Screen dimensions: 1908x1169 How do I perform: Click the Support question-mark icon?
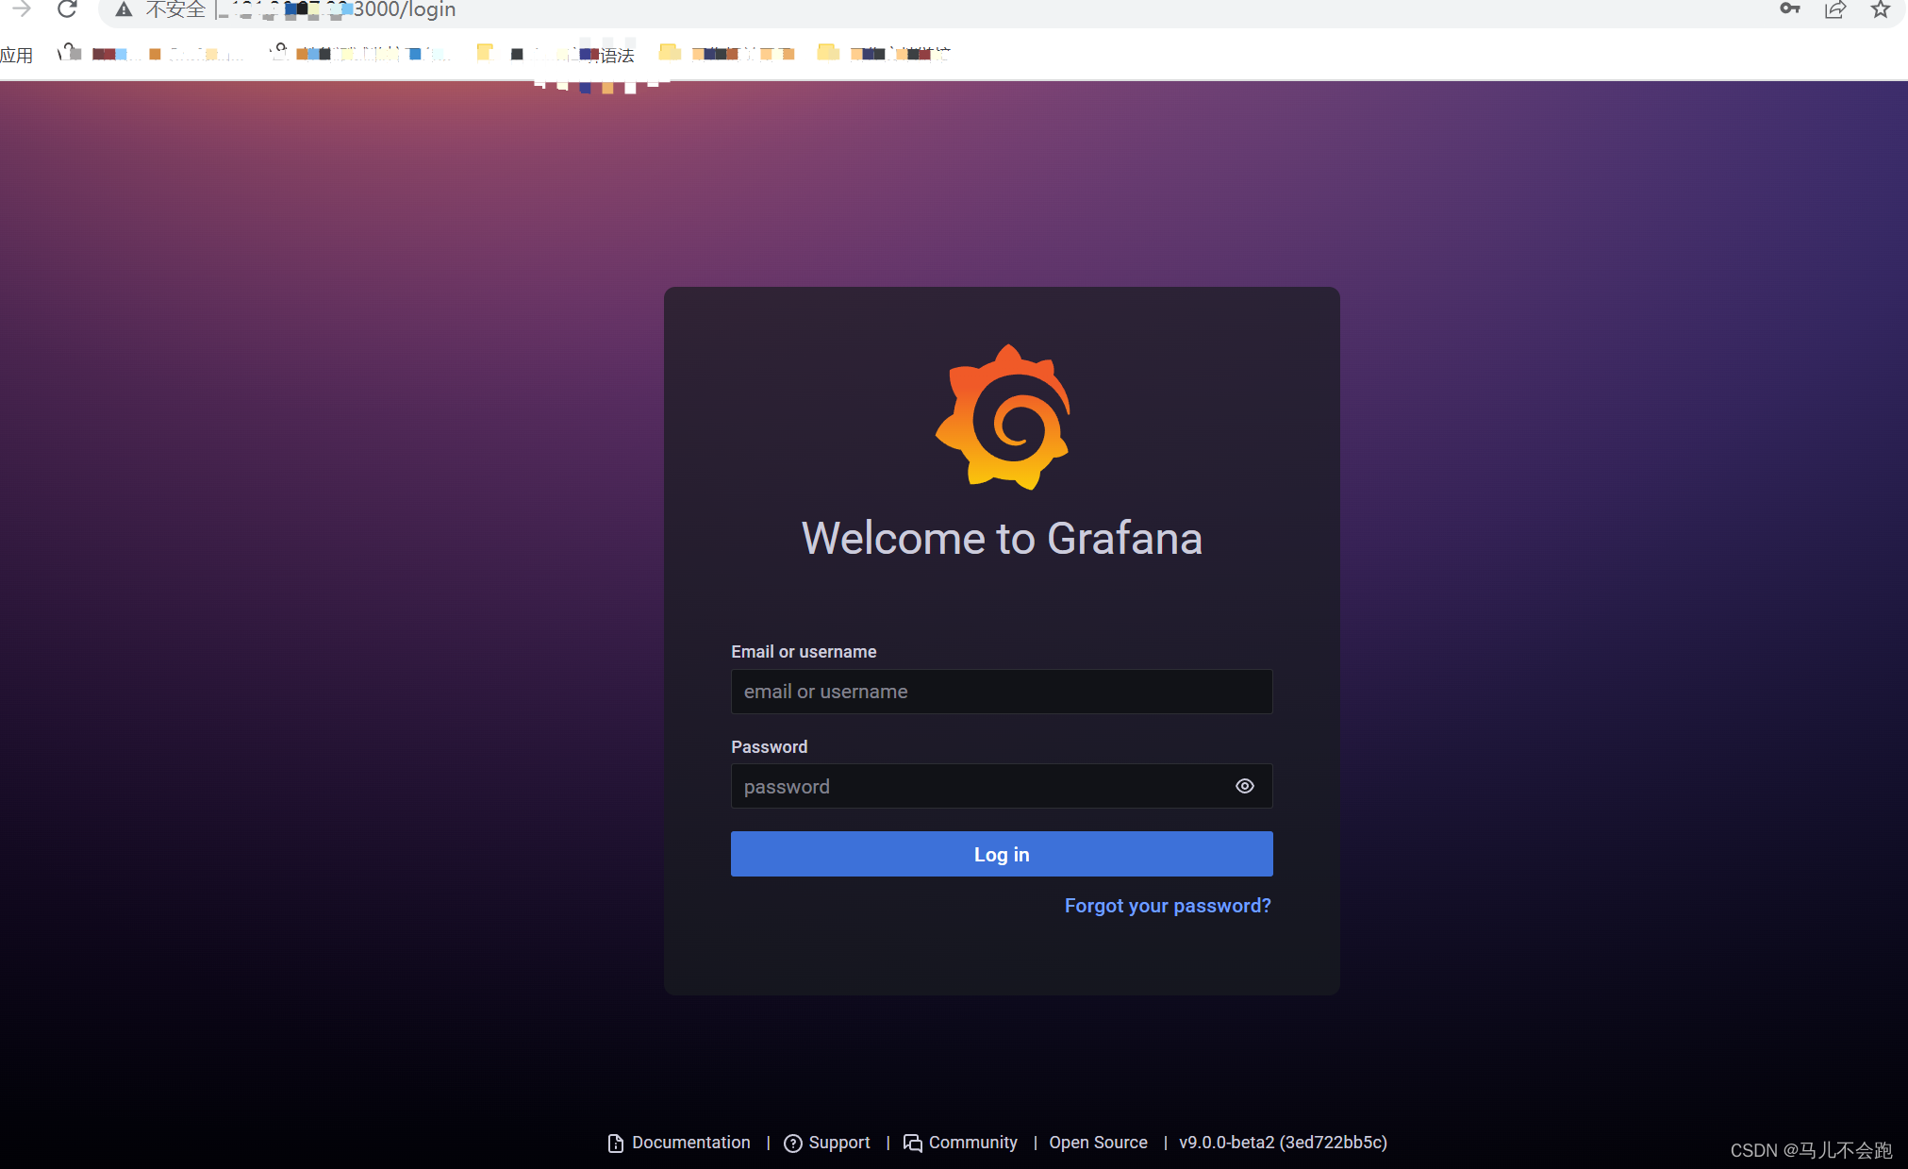793,1143
